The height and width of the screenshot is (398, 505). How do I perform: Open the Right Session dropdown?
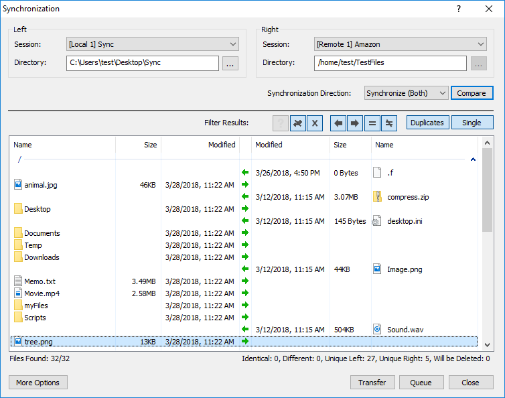[401, 44]
